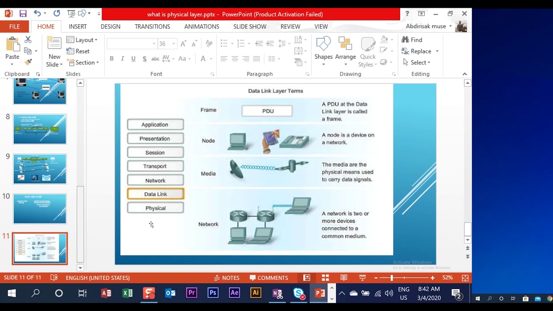Toggle Strikethrough formatting

pyautogui.click(x=155, y=59)
